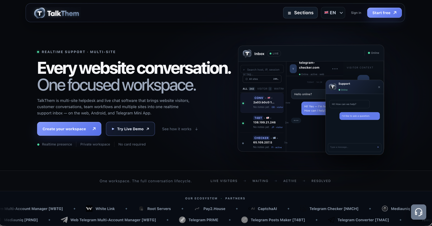Screen dimensions: 432x226
Task: Click the ACTIVE lifecycle step
Action: (x=290, y=181)
